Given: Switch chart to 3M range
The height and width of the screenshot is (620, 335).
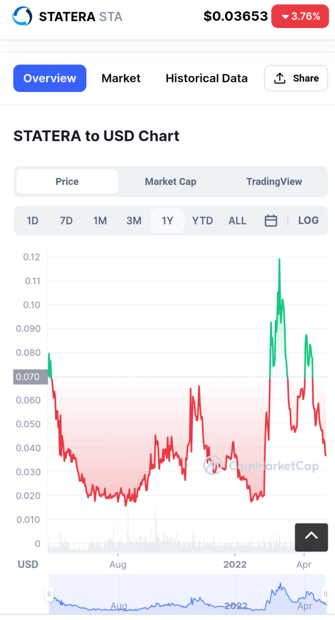Looking at the screenshot, I should pos(134,221).
